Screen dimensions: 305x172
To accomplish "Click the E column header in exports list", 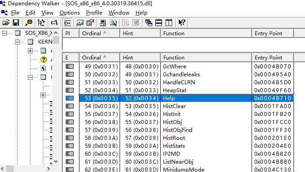I will pyautogui.click(x=71, y=57).
